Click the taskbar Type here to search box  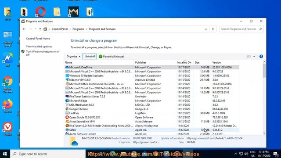coord(48,154)
